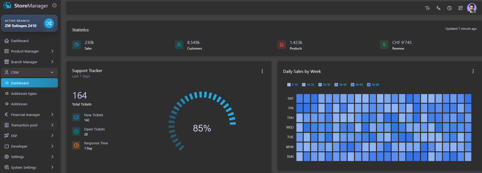Click the Product Manager grid icon
This screenshot has height=173, width=482.
coord(7,51)
